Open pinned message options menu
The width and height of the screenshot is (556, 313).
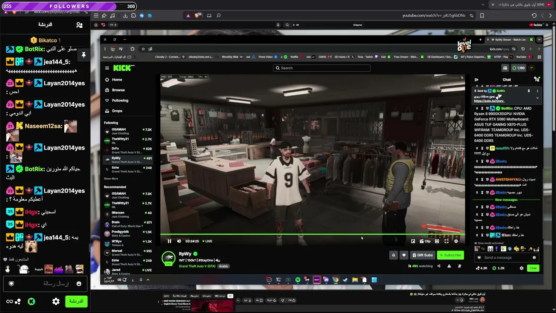[537, 91]
